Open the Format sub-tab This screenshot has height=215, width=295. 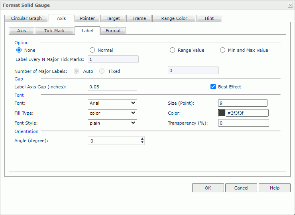pyautogui.click(x=113, y=31)
